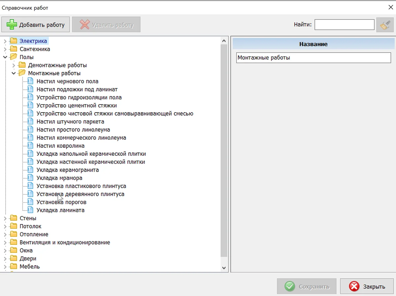Click document icon of Укладка керамогранита
The height and width of the screenshot is (296, 396).
tap(30, 170)
